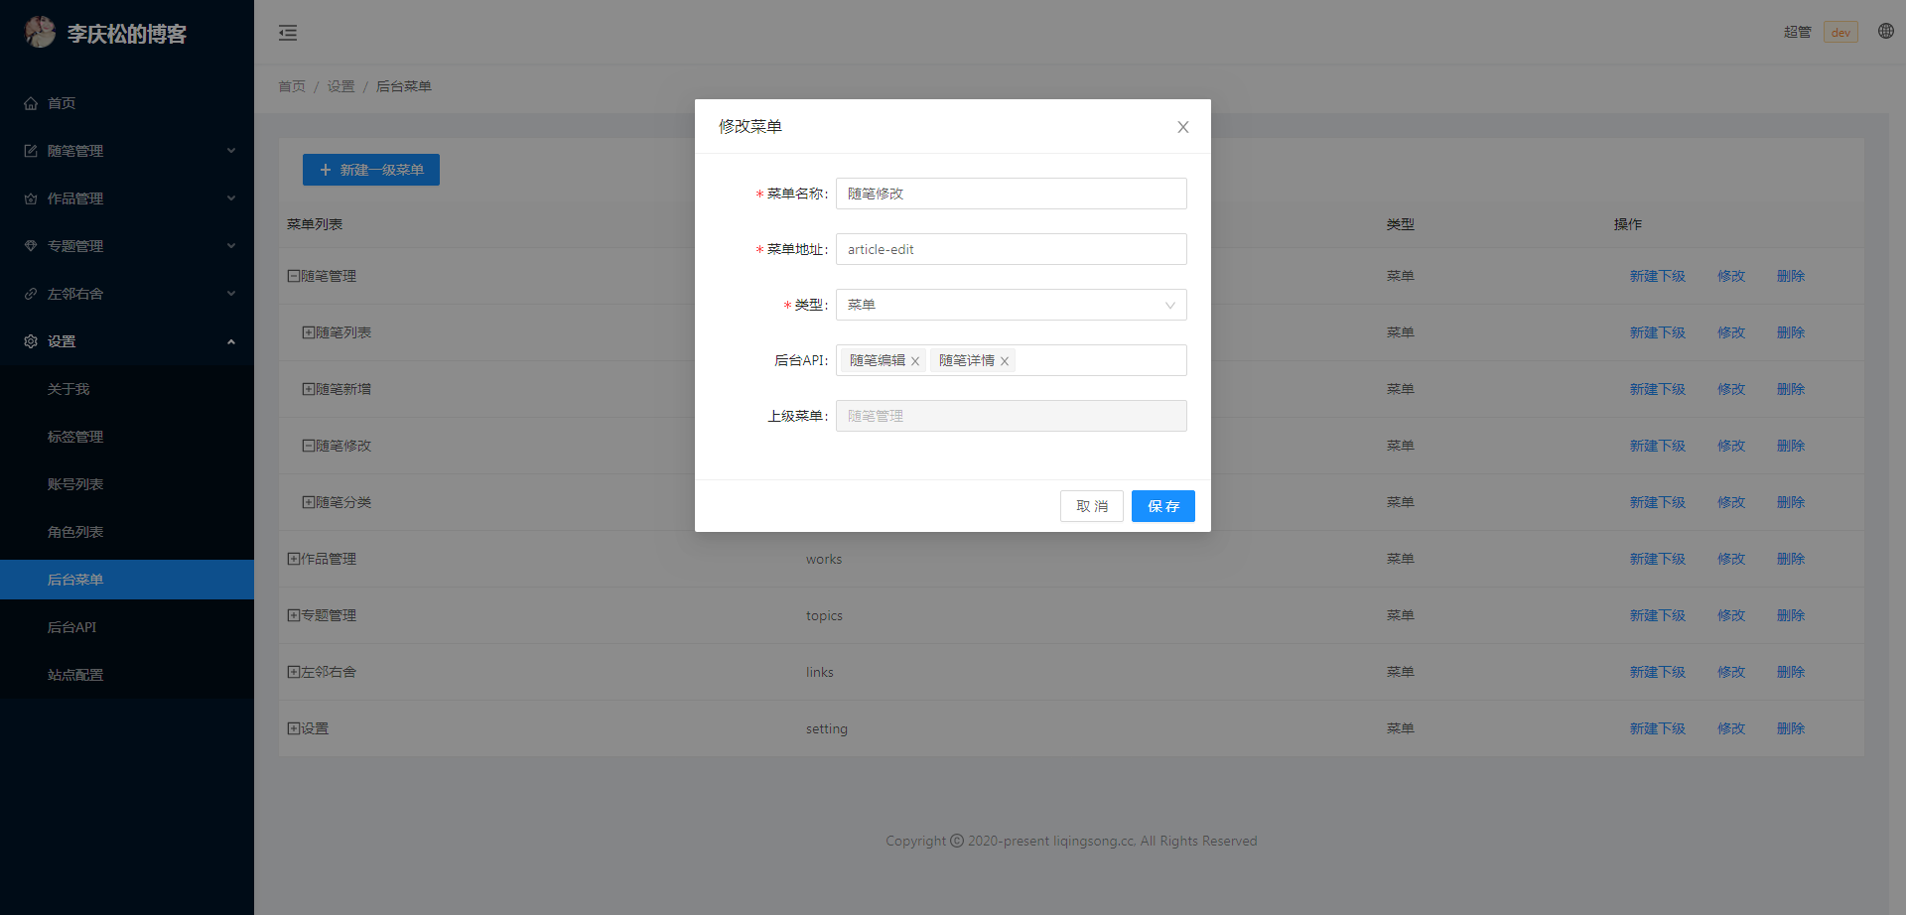Click the disabled 上级菜单 field
Screen dimensions: 1906x915
(x=1012, y=416)
